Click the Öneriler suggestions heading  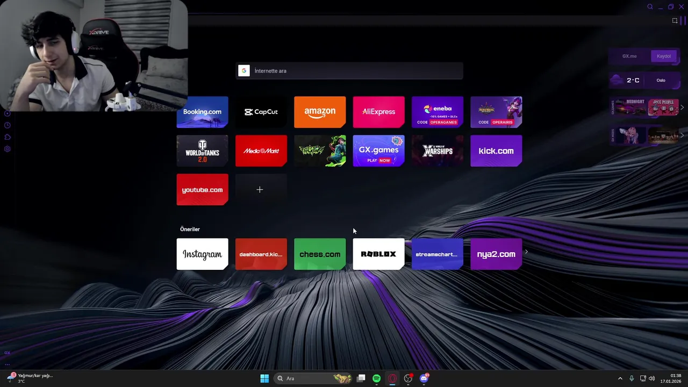[190, 230]
